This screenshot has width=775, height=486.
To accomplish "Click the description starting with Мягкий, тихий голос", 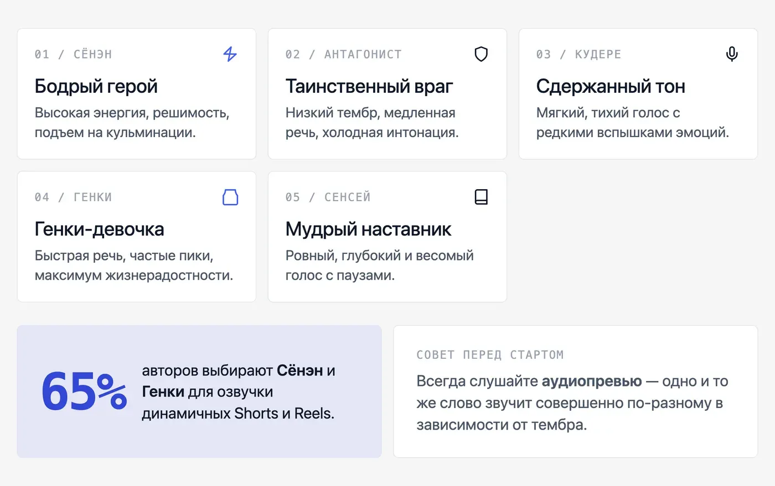I will pyautogui.click(x=633, y=123).
